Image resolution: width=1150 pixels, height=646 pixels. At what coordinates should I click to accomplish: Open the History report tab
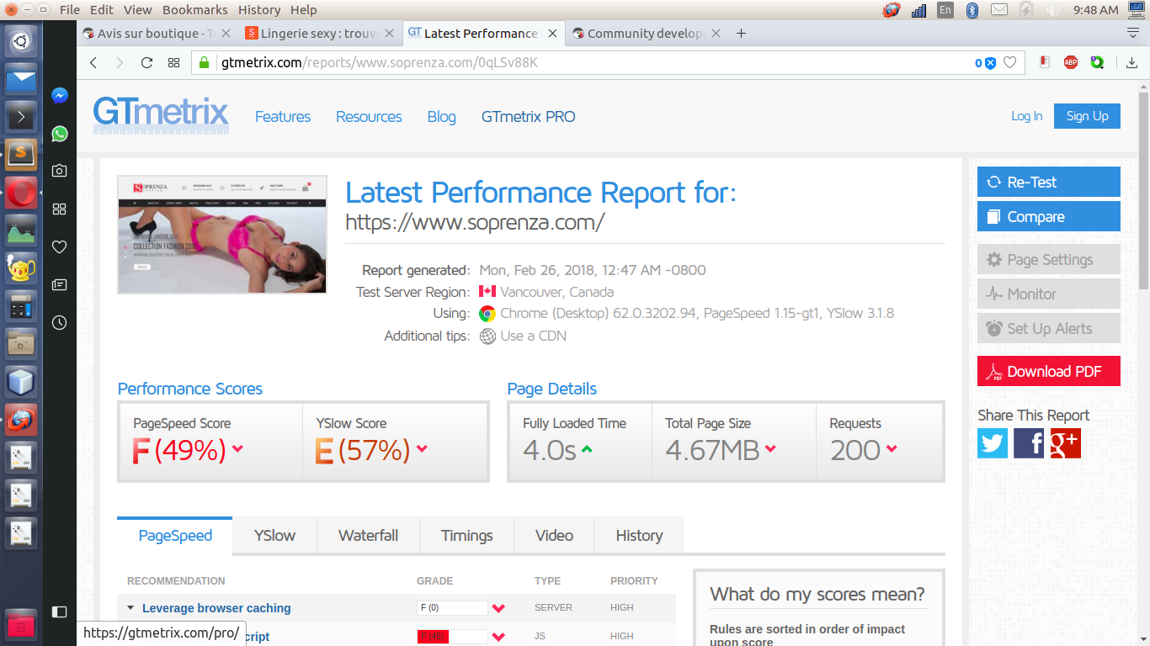(x=639, y=536)
